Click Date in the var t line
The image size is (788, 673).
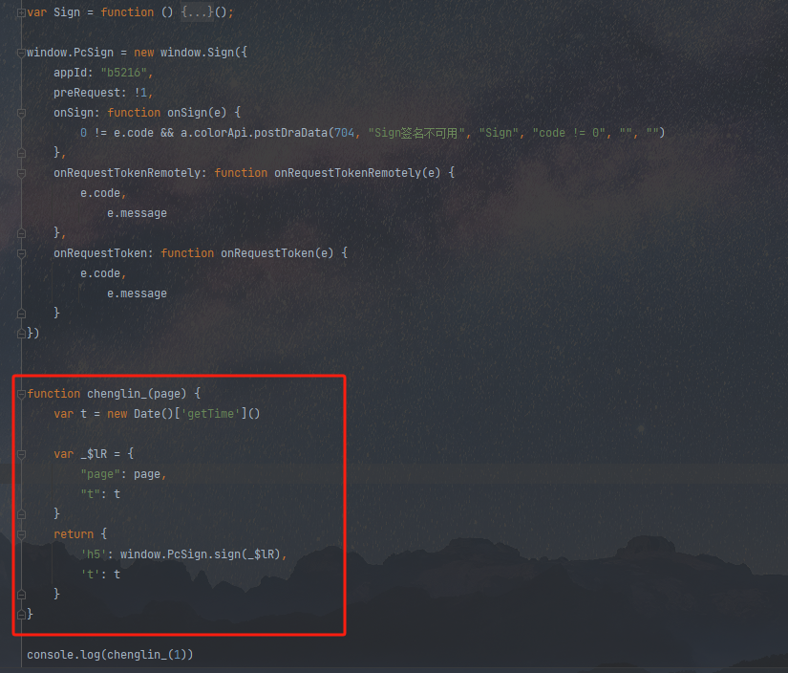tap(147, 414)
